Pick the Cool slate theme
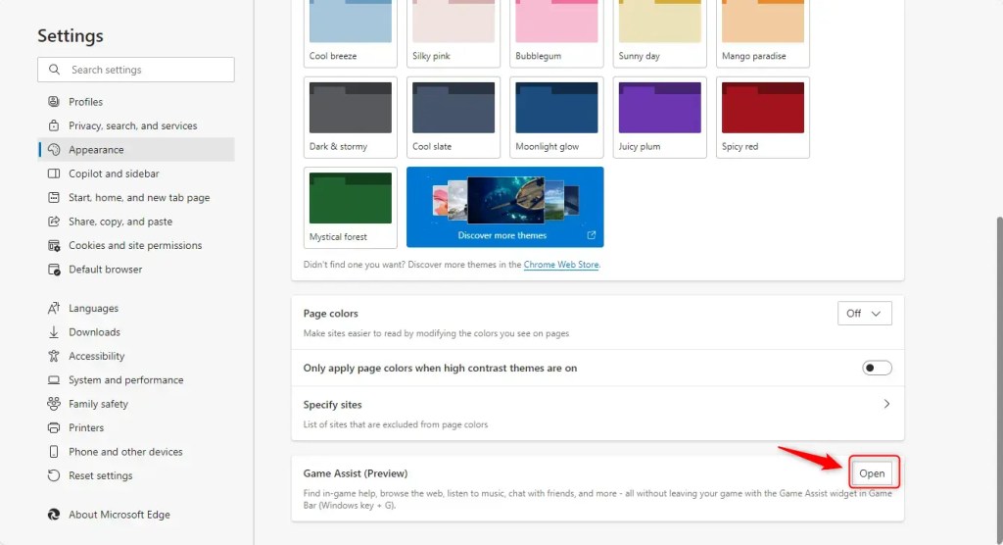The image size is (1003, 545). (x=454, y=118)
